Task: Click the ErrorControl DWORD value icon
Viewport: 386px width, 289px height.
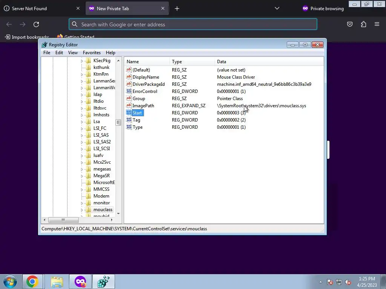Action: pos(129,91)
